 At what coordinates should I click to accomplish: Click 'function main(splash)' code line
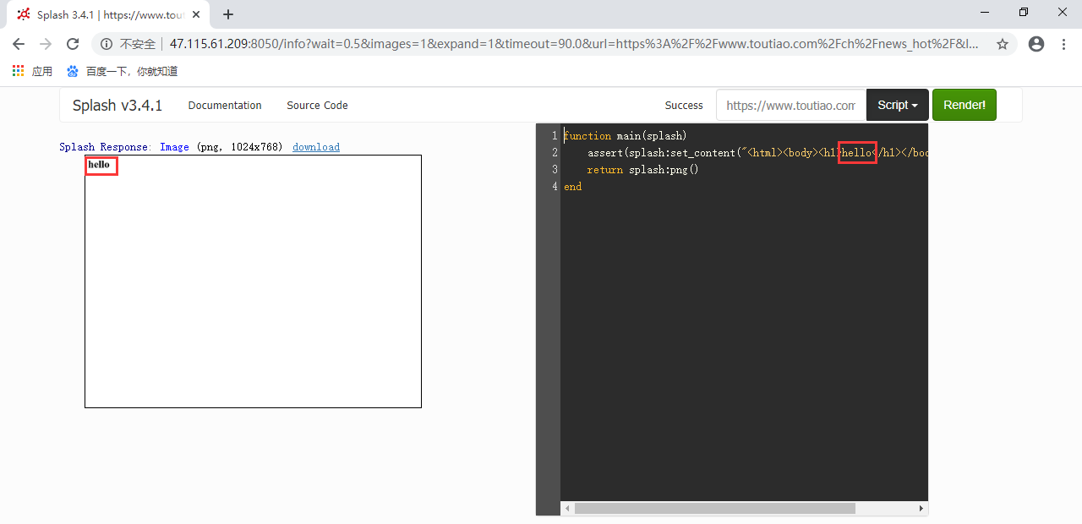click(626, 136)
